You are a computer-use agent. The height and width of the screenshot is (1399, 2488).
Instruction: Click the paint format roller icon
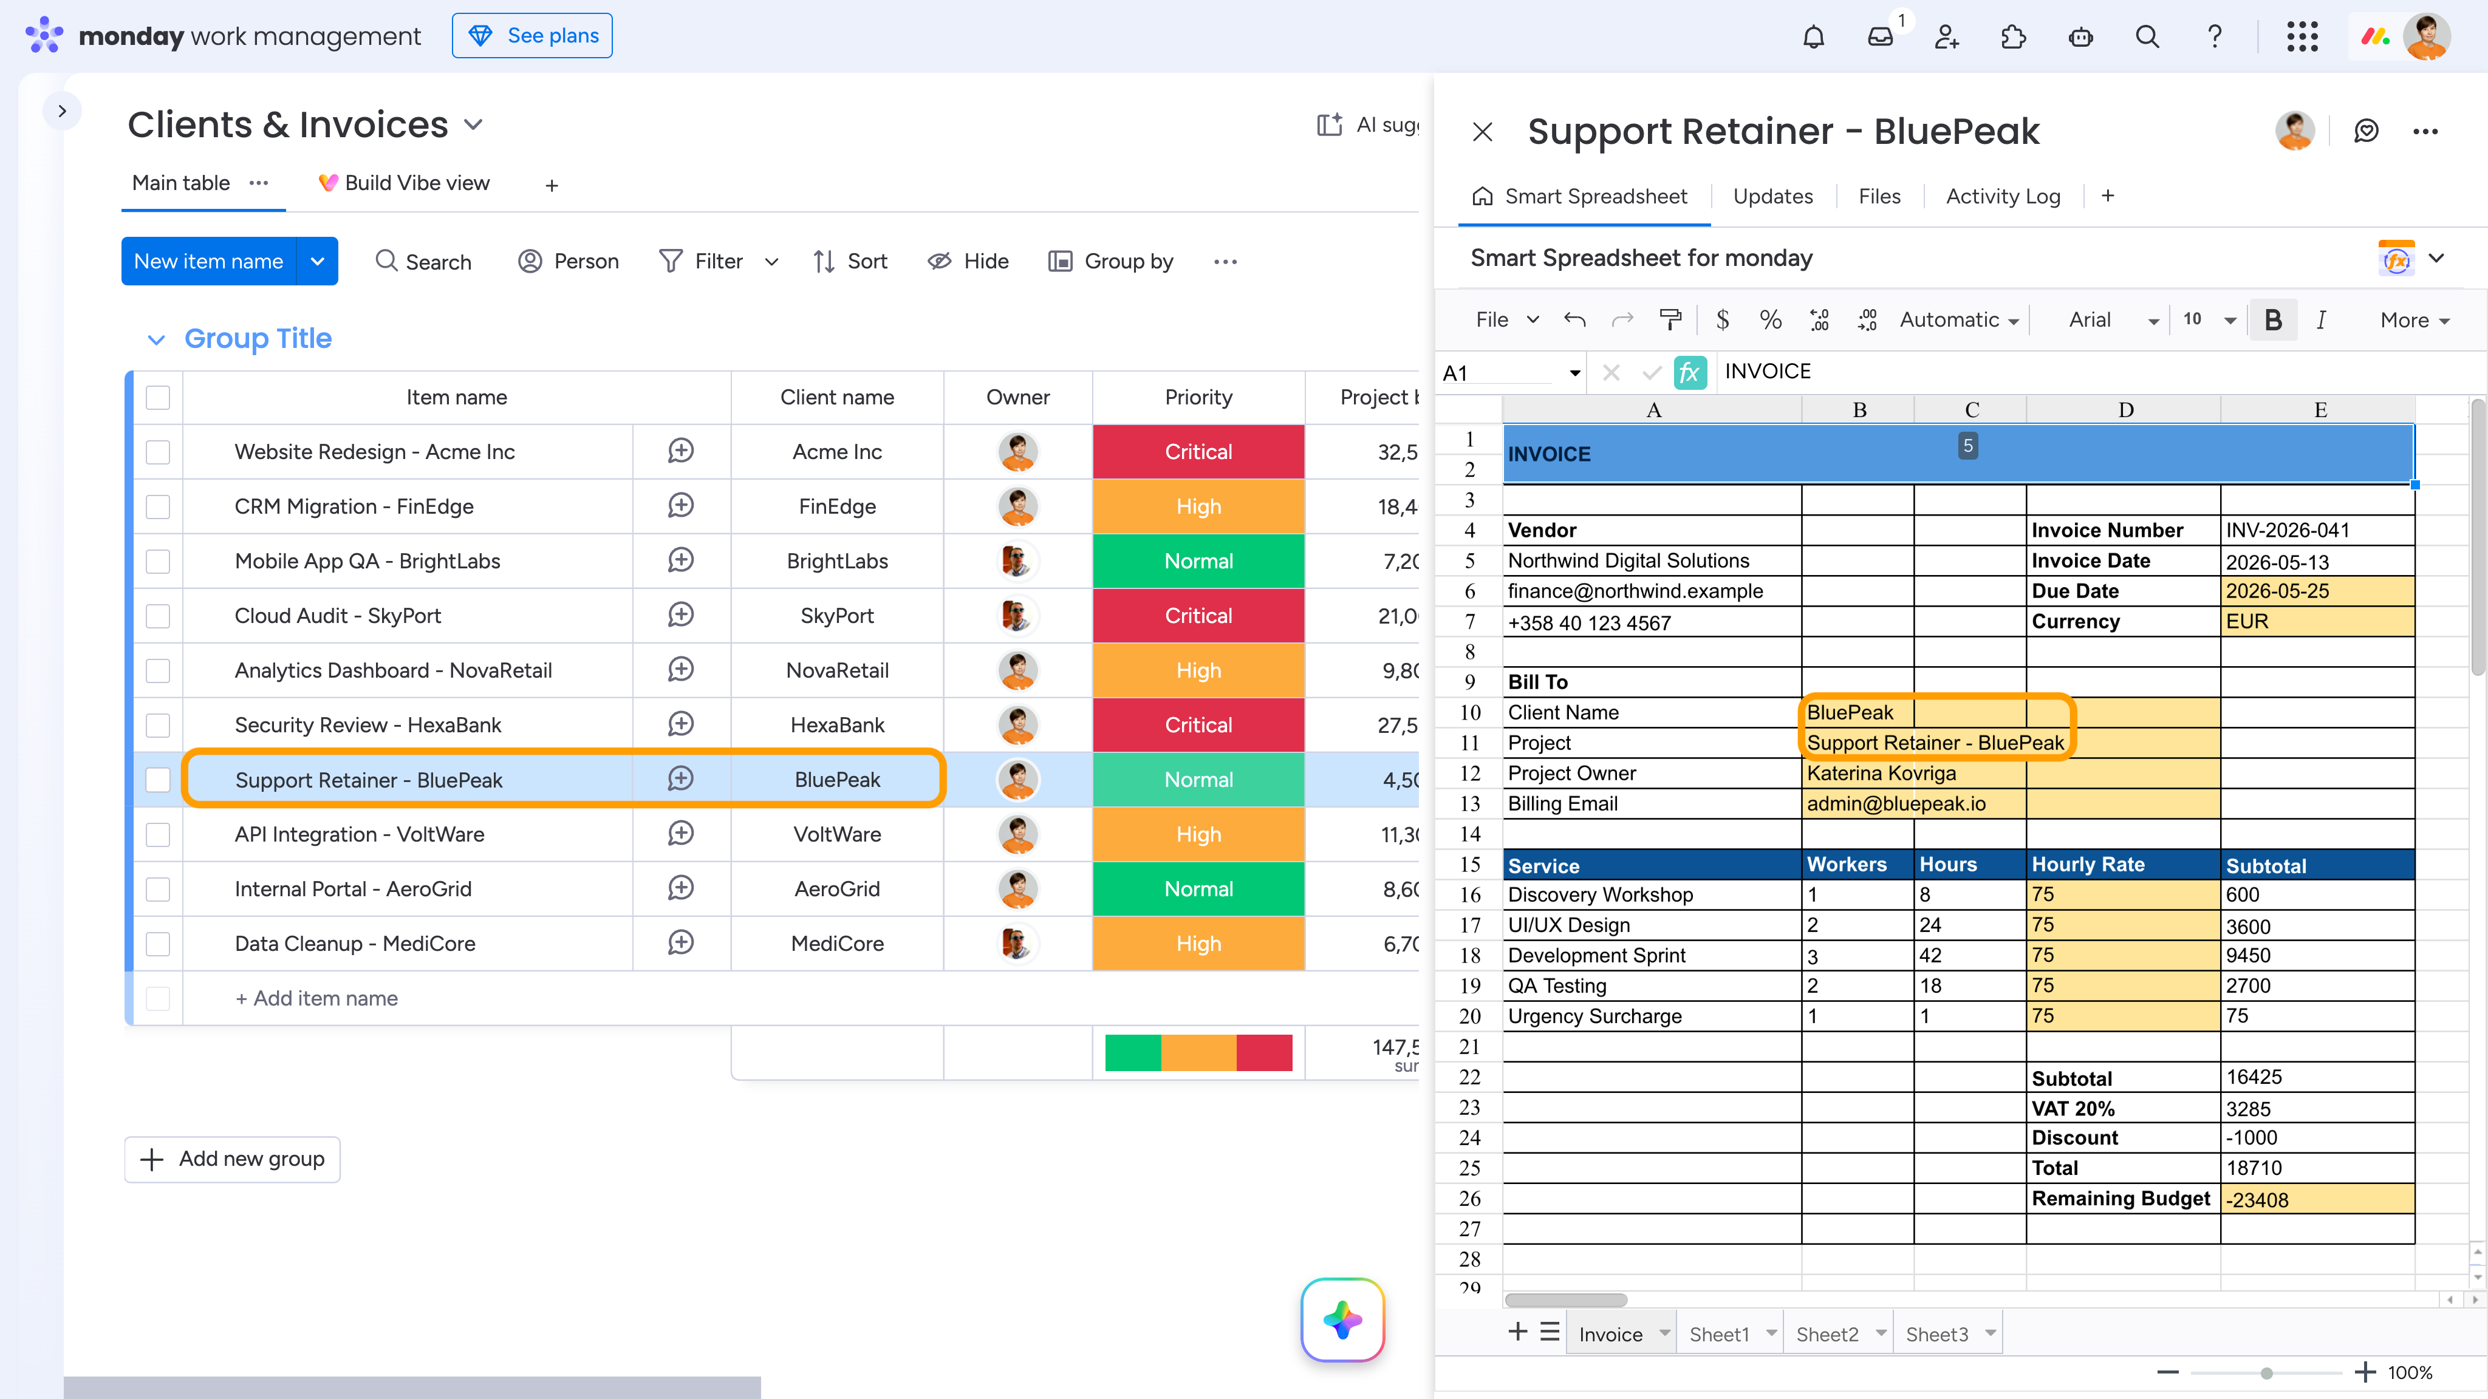pos(1670,319)
